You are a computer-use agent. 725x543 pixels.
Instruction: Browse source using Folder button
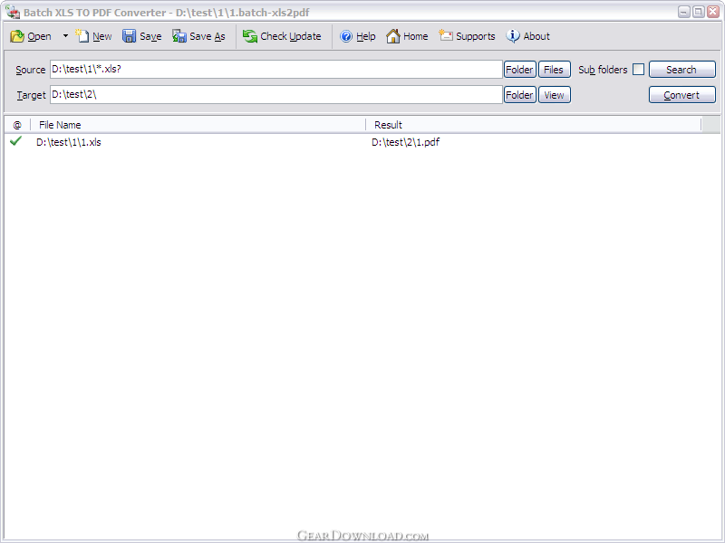(519, 70)
